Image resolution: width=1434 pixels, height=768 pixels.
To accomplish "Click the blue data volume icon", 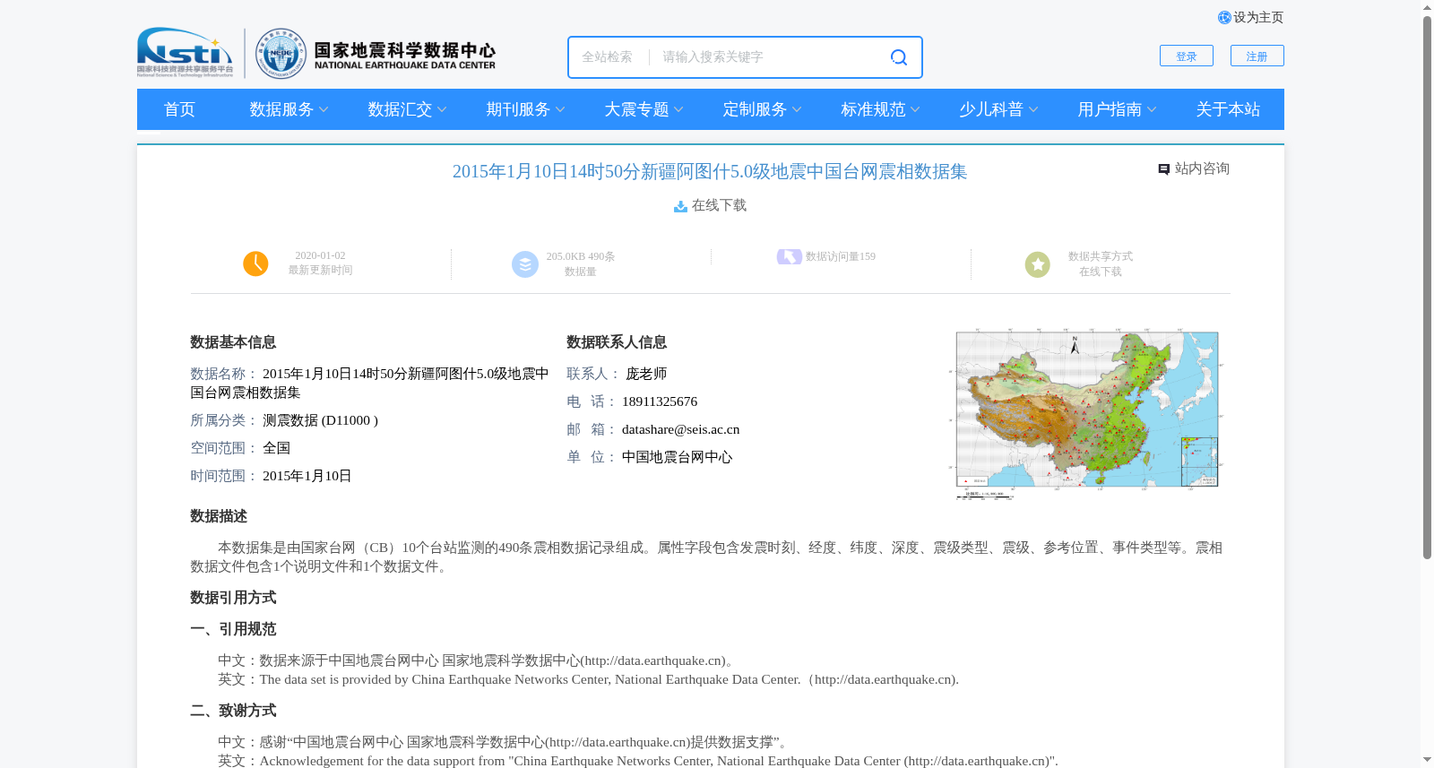I will (x=525, y=264).
